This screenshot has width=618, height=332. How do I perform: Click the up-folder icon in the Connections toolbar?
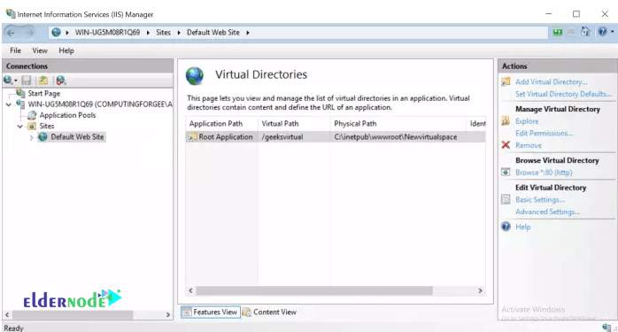point(43,81)
